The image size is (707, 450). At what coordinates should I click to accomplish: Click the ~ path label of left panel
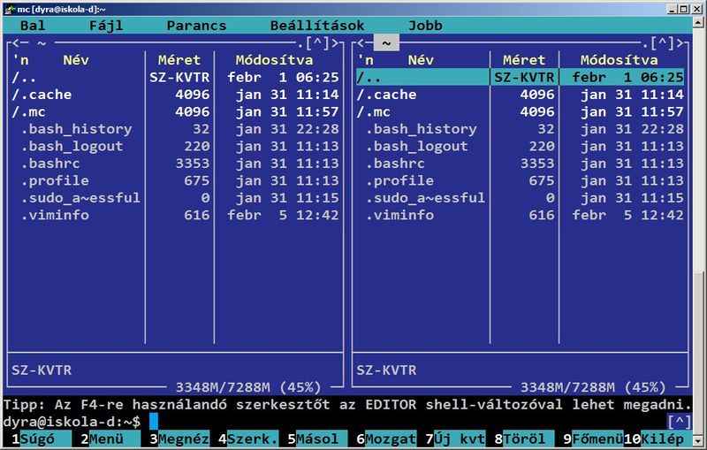42,43
